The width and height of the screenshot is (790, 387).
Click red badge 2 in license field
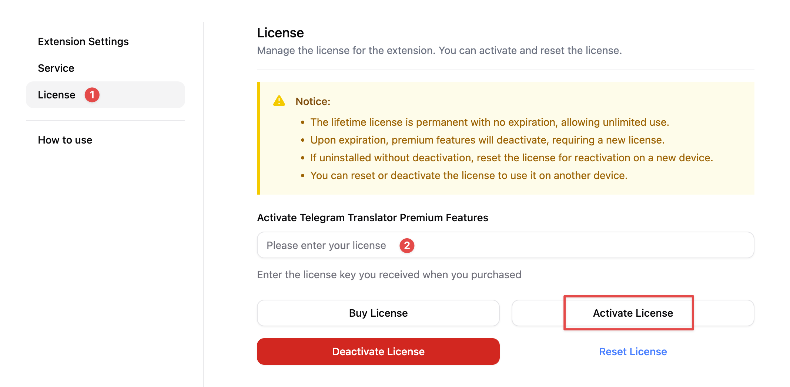coord(407,245)
